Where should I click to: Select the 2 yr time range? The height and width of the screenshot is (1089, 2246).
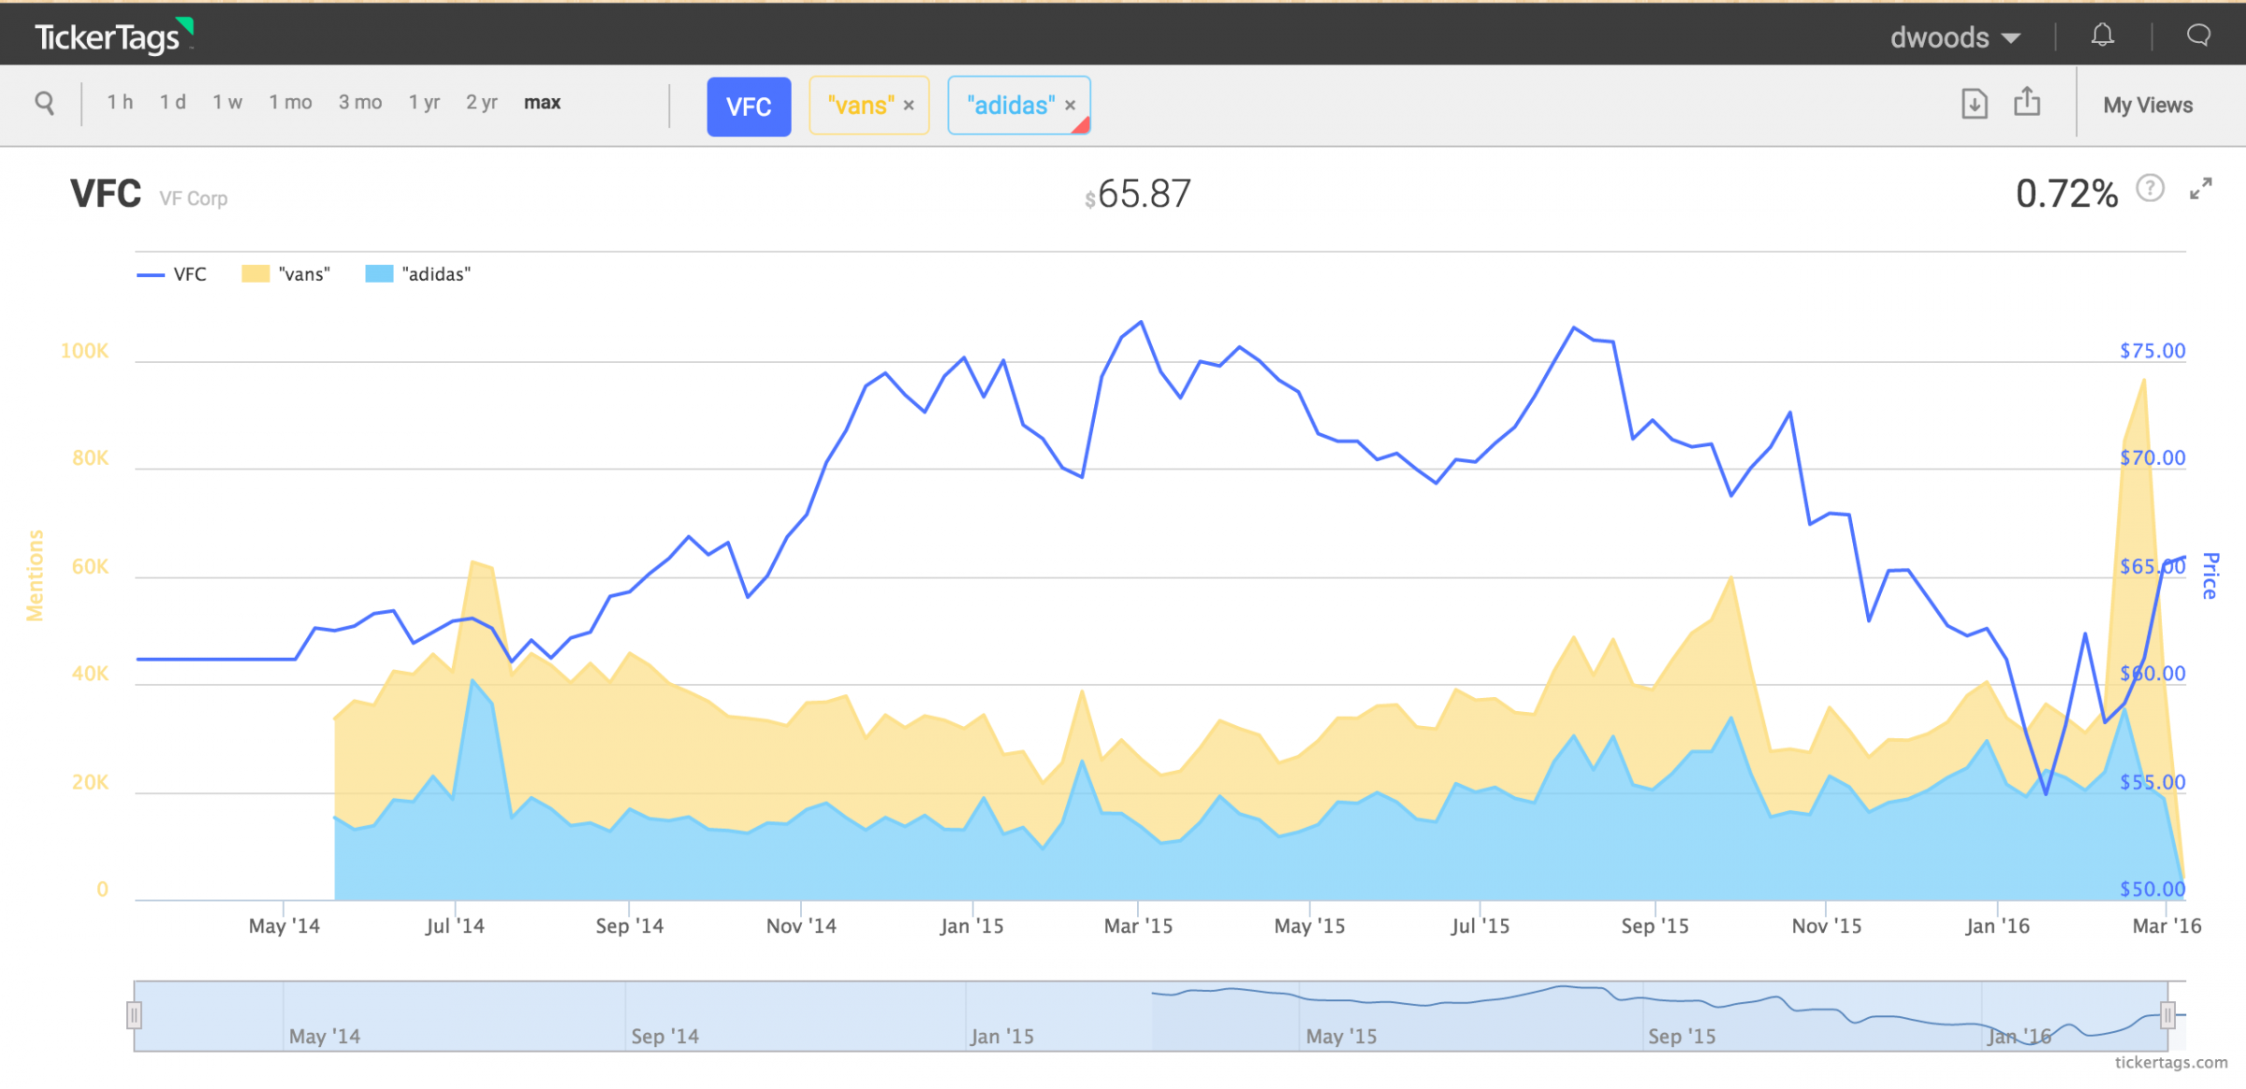coord(482,102)
